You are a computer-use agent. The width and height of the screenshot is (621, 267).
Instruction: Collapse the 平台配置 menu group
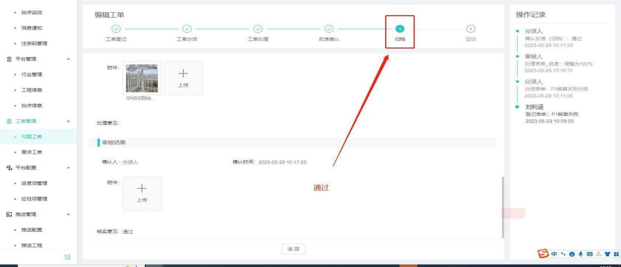[68, 168]
